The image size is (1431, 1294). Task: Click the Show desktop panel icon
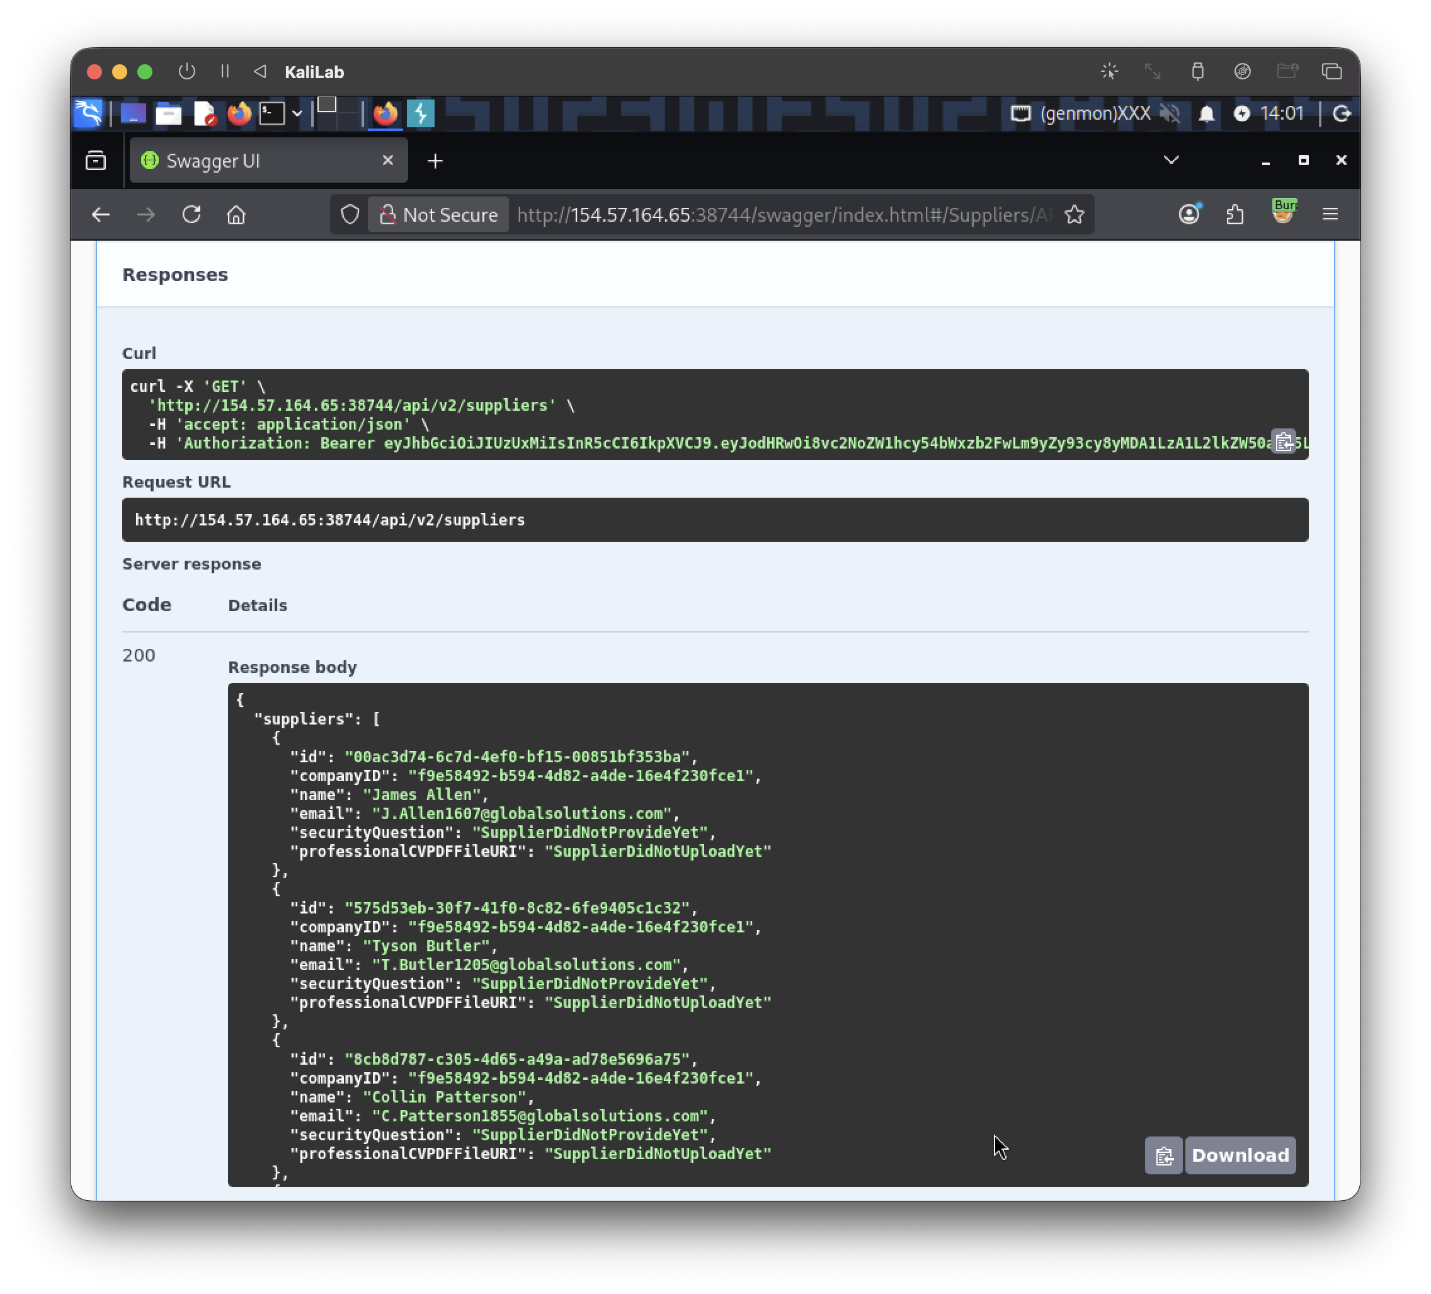[132, 113]
